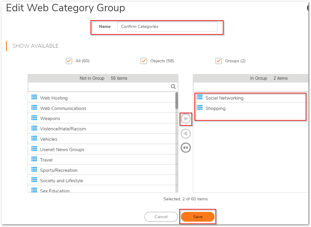Click the icon beside Social Networking
Screen dimensions: 311x227
point(200,97)
